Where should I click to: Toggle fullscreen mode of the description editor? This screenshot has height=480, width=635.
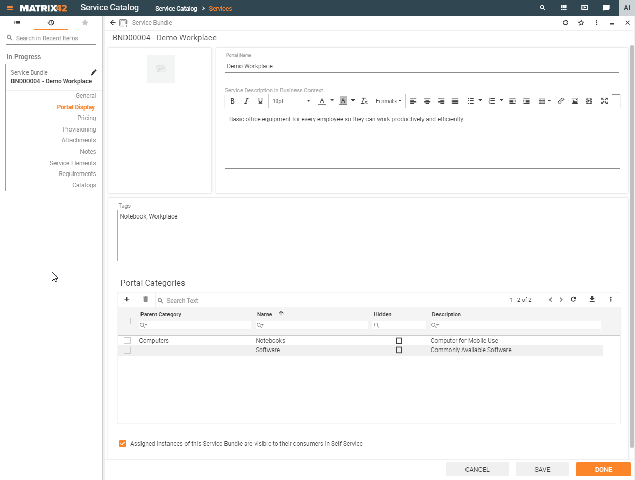click(604, 101)
